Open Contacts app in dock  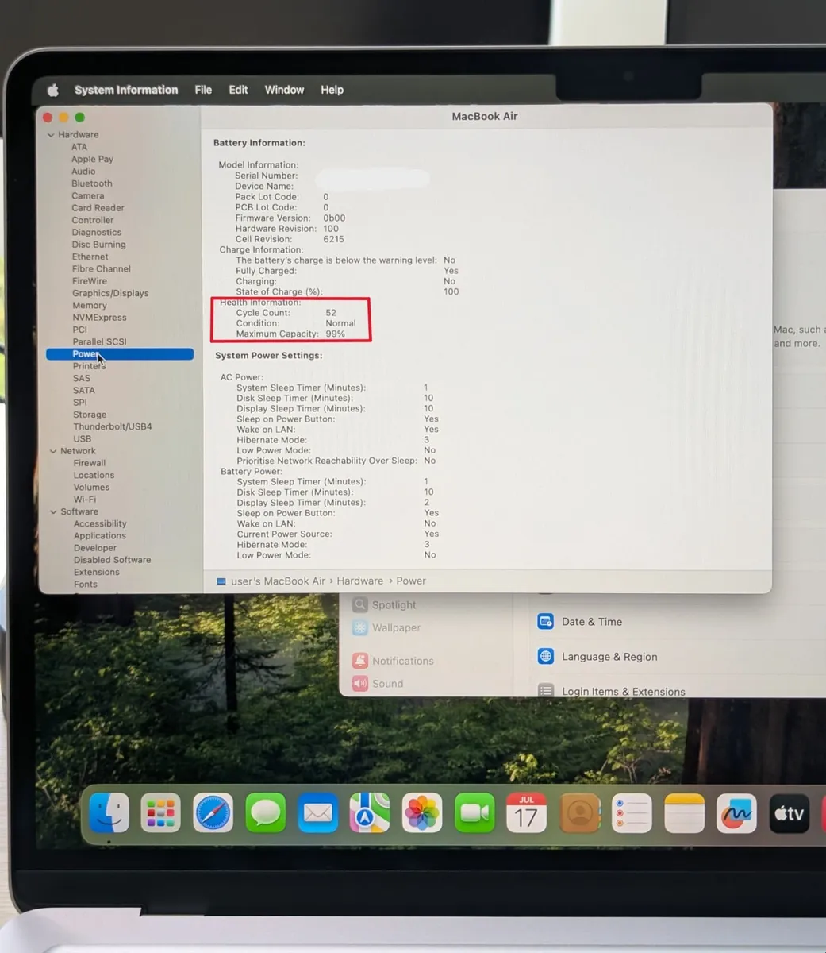[x=580, y=813]
